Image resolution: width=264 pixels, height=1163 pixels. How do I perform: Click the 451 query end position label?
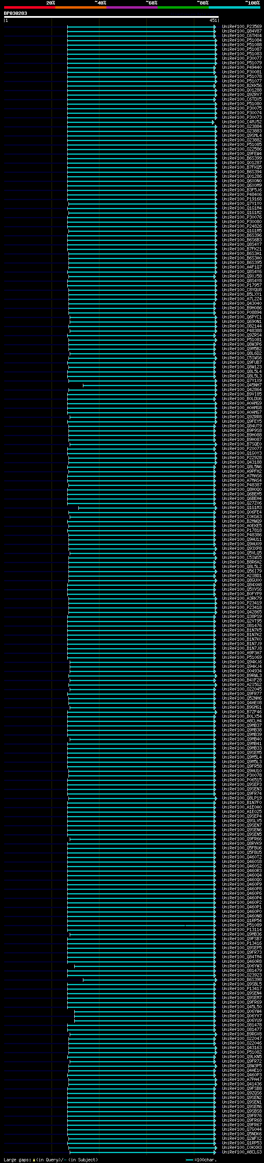[x=213, y=20]
